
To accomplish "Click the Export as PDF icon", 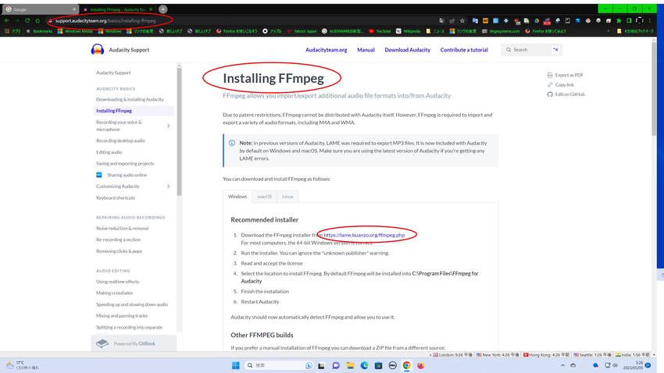I will [x=550, y=75].
